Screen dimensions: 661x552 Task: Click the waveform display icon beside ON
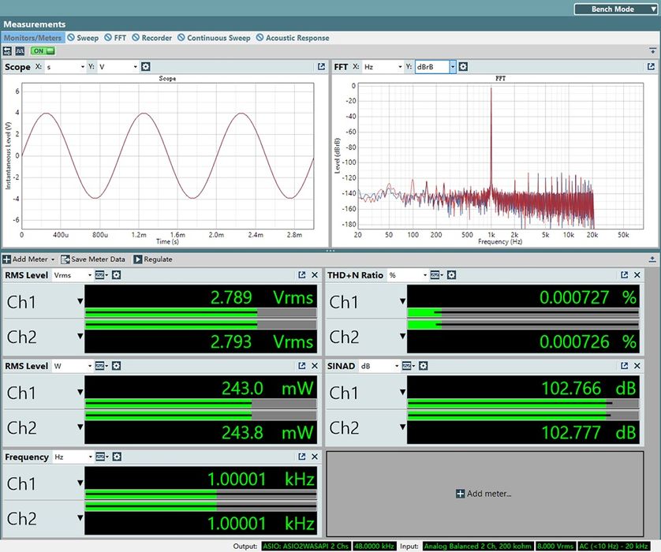[x=20, y=51]
